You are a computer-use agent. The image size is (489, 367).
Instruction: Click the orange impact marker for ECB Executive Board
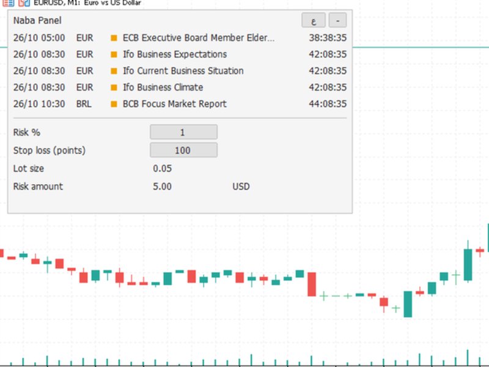pyautogui.click(x=114, y=38)
